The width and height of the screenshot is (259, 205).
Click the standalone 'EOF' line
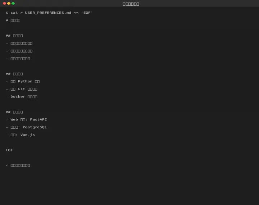pos(9,150)
